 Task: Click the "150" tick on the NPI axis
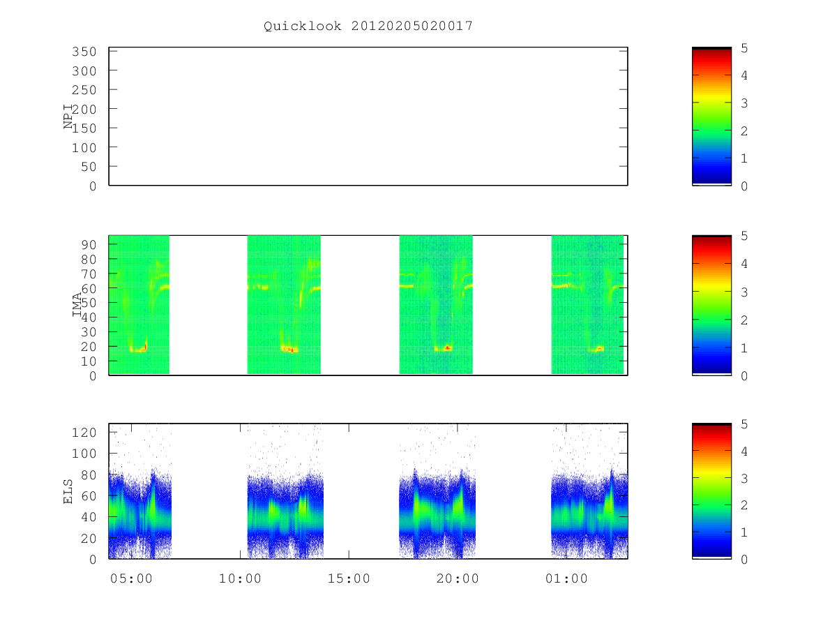pyautogui.click(x=84, y=128)
